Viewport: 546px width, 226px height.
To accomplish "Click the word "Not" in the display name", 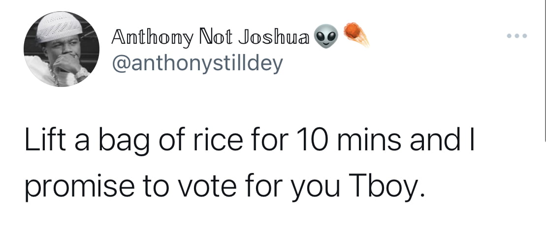I will pyautogui.click(x=216, y=37).
